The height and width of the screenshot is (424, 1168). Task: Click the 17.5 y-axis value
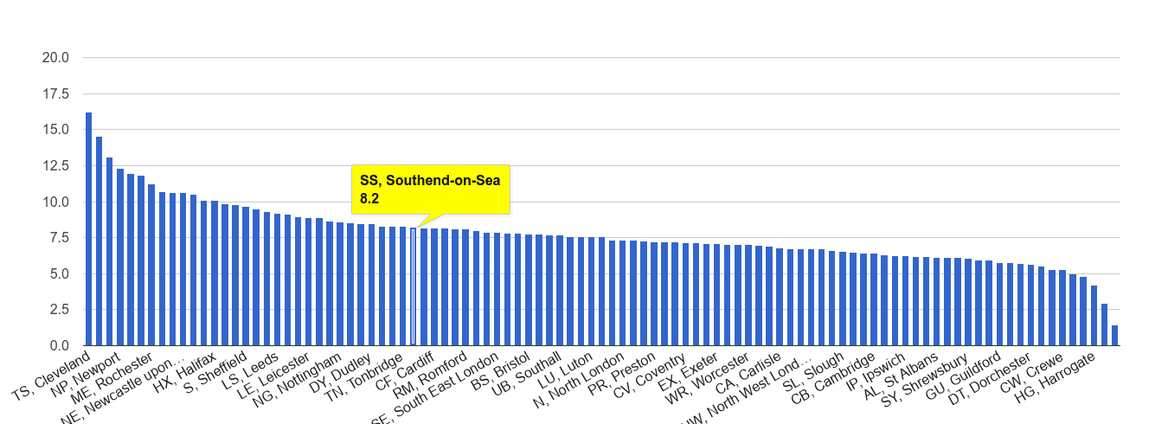[55, 94]
